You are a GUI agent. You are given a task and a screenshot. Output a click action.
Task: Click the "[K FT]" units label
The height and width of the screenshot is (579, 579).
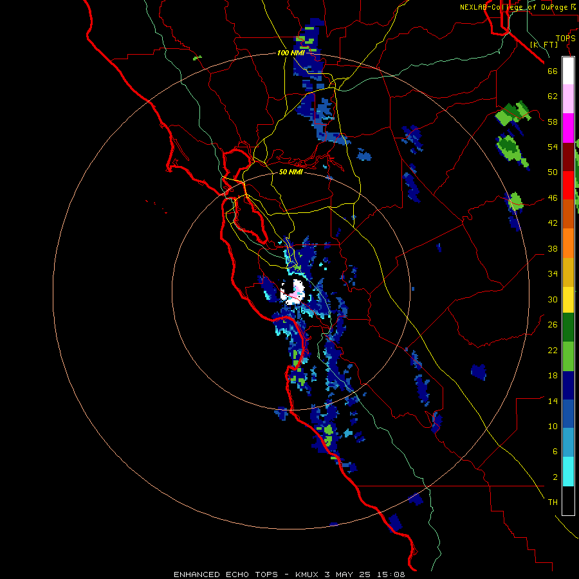click(x=544, y=45)
